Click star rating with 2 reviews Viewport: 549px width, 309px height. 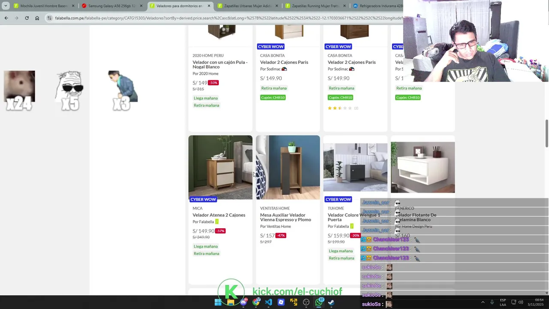[343, 108]
